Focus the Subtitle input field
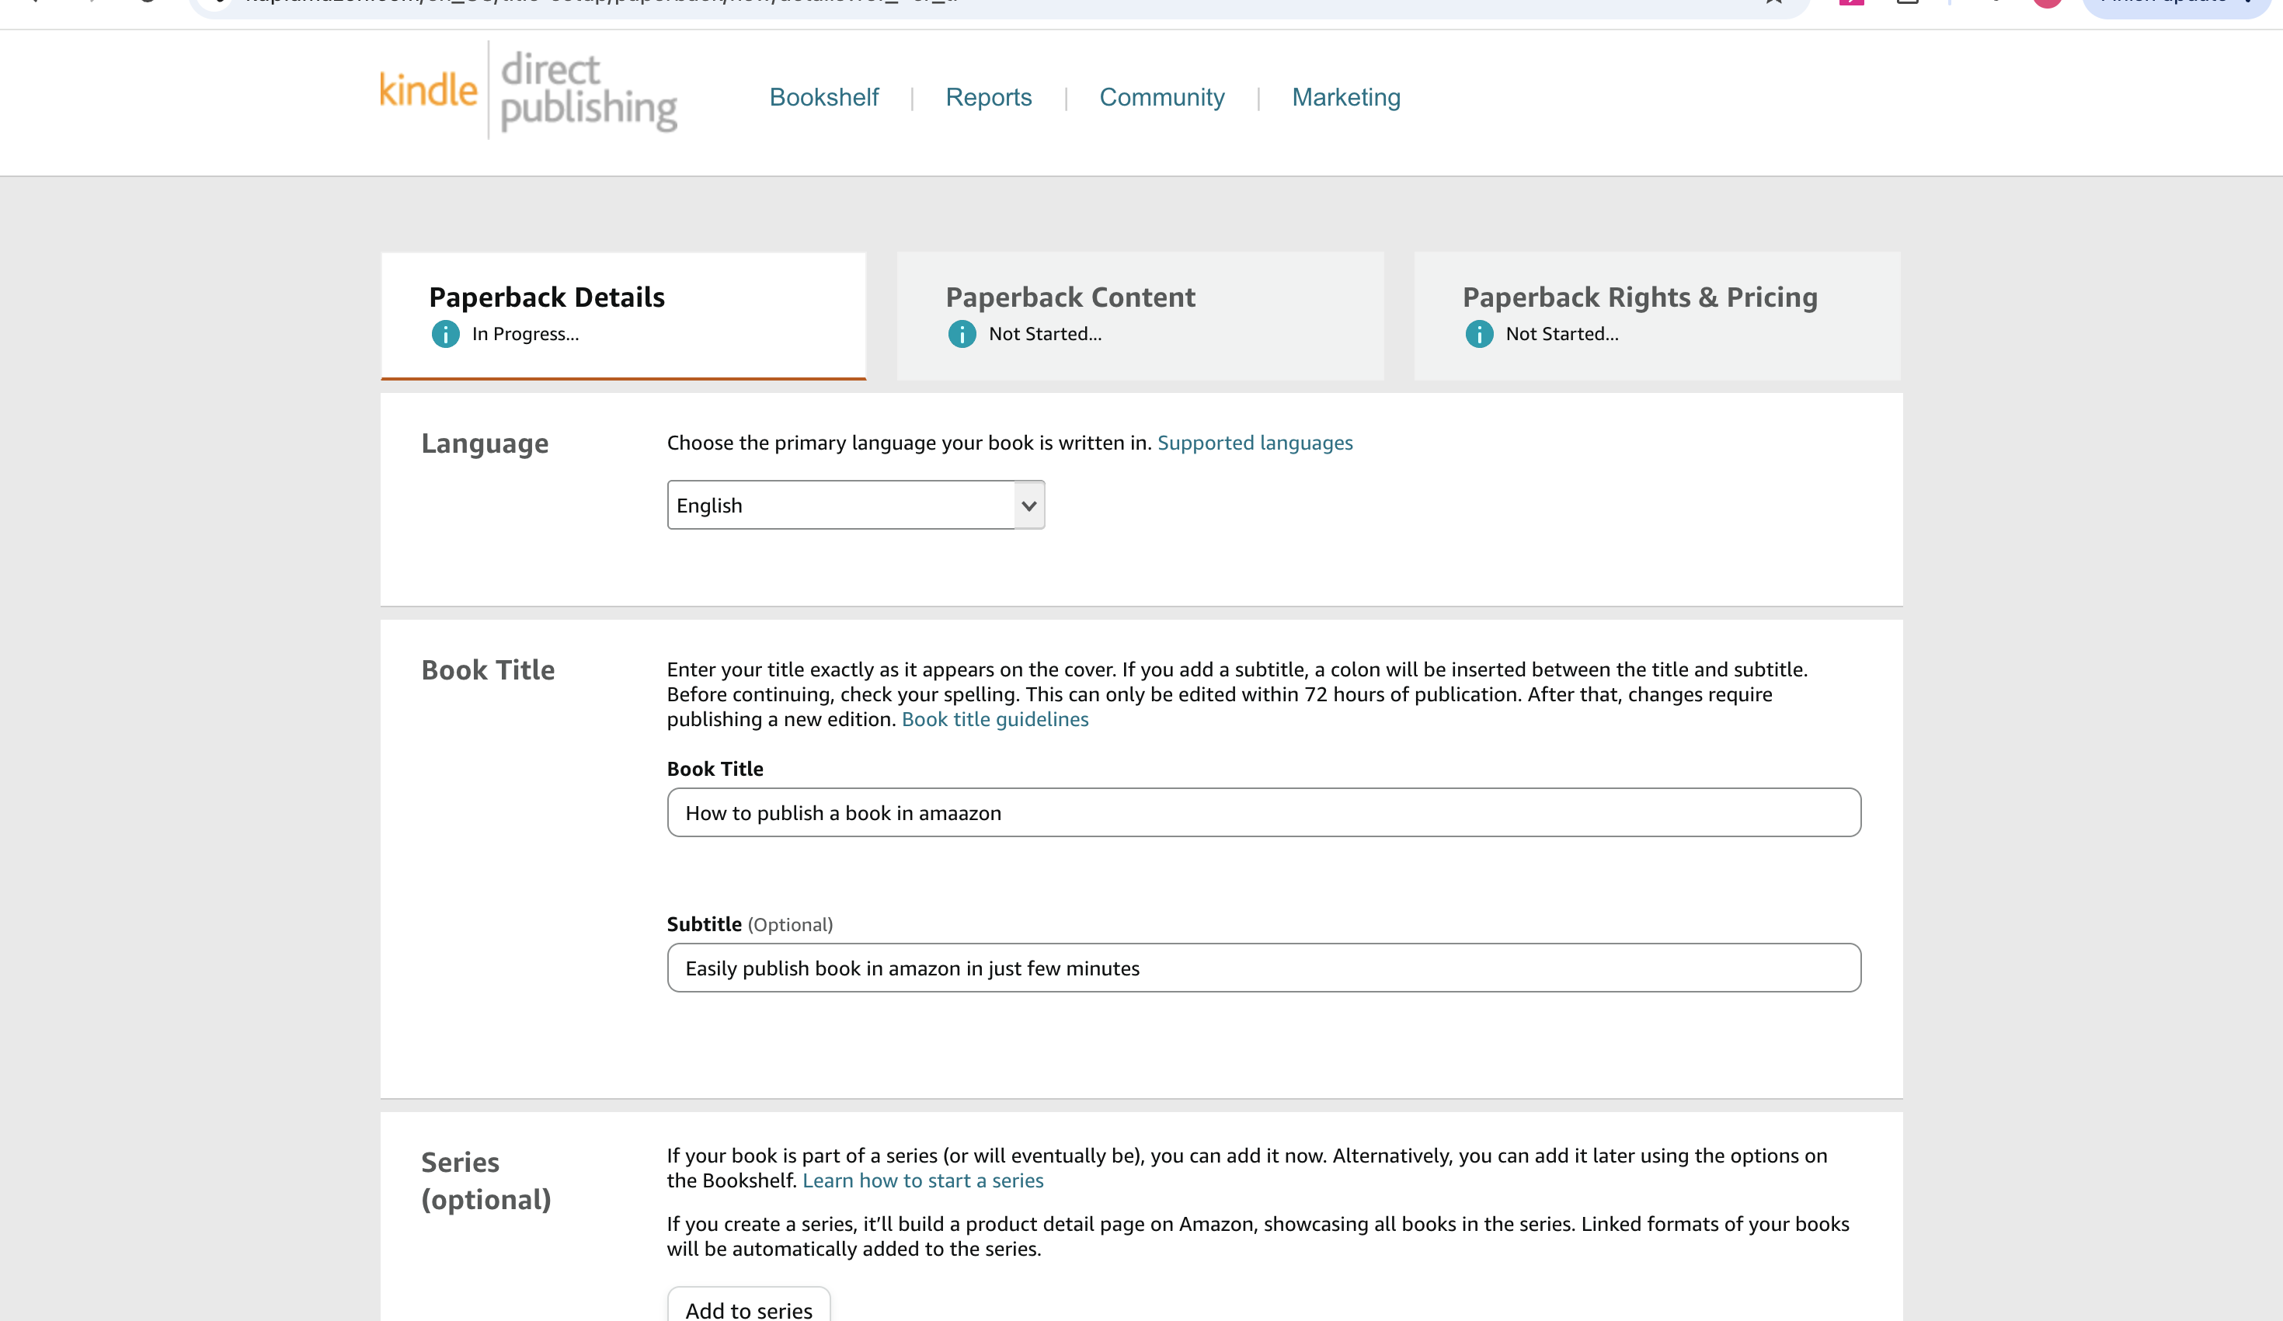Viewport: 2283px width, 1321px height. pyautogui.click(x=1264, y=968)
